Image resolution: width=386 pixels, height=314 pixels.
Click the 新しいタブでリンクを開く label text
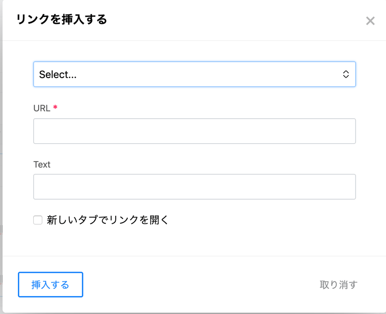pyautogui.click(x=108, y=220)
